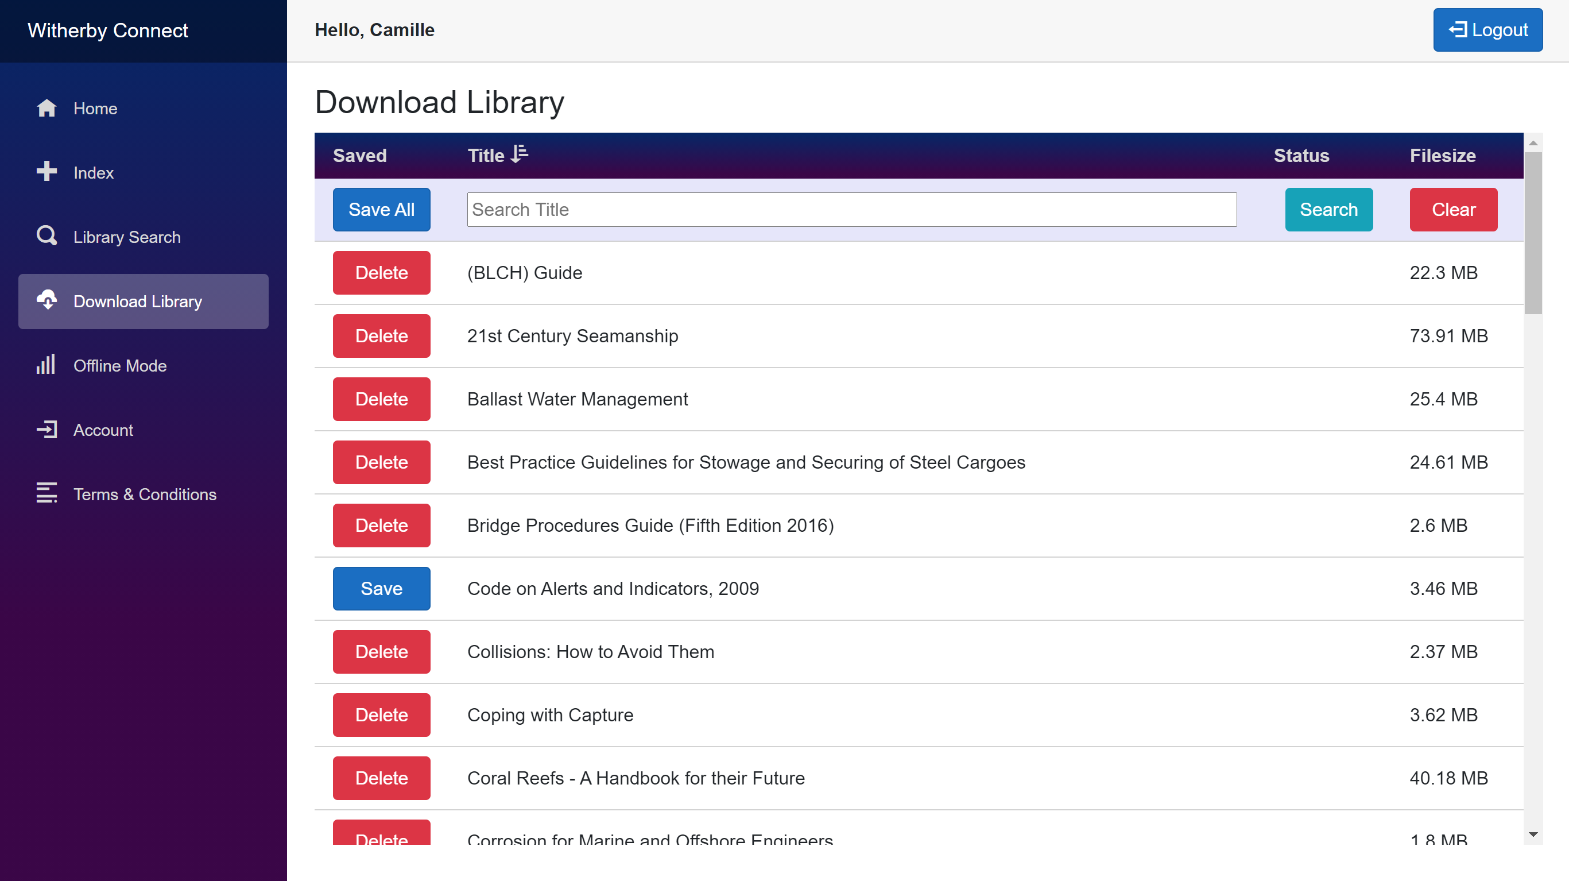Click the Account sign-in arrow icon
Image resolution: width=1569 pixels, height=881 pixels.
click(x=47, y=430)
